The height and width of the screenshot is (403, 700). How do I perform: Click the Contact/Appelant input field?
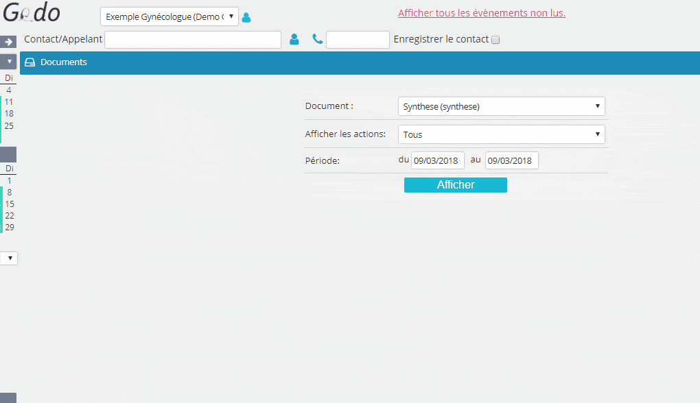tap(193, 40)
